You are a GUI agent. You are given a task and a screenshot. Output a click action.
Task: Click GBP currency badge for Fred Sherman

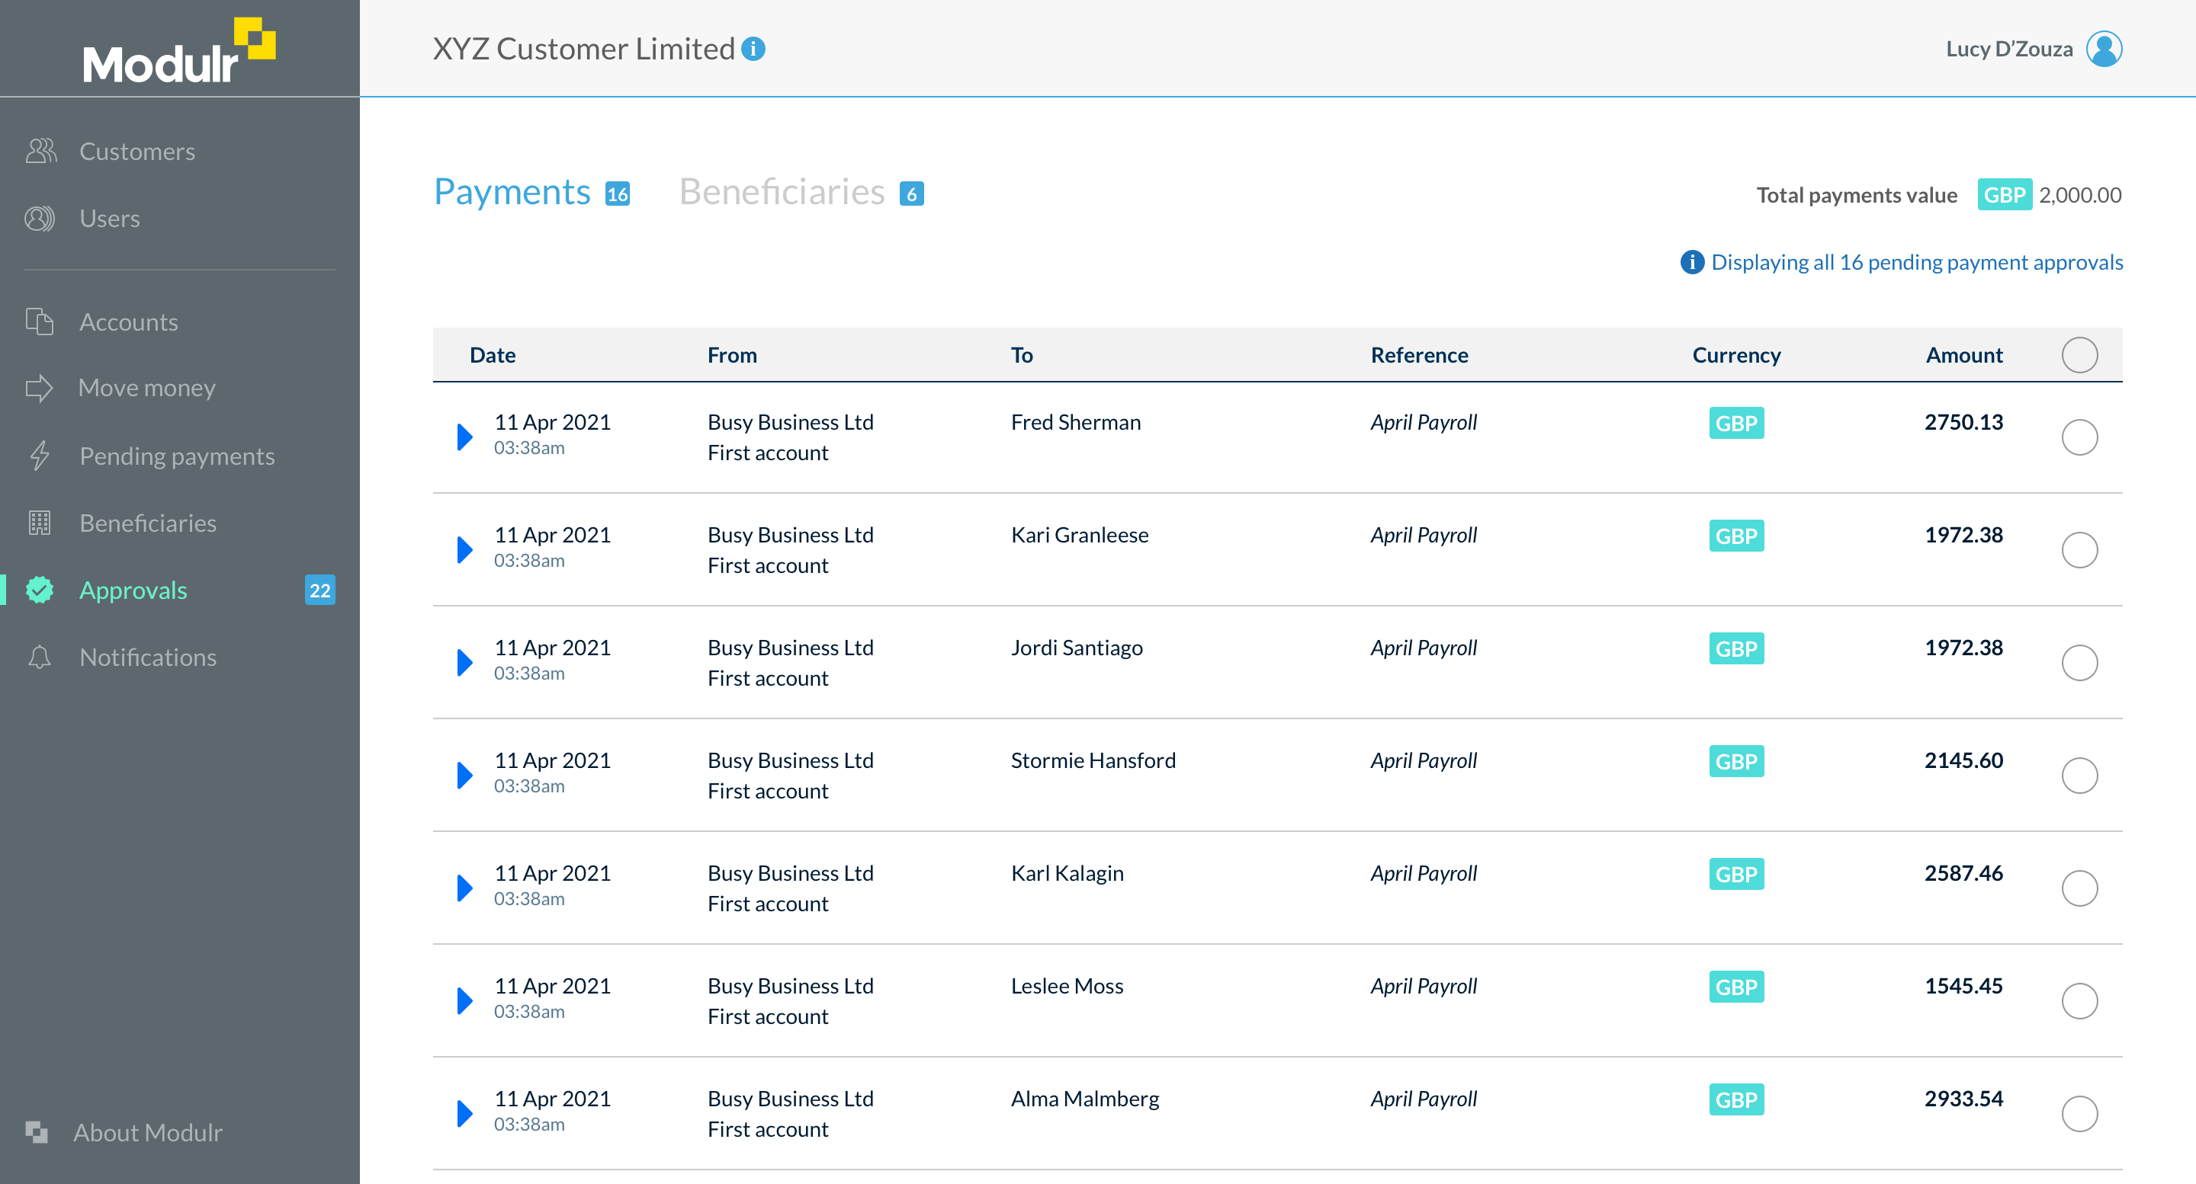click(1735, 424)
